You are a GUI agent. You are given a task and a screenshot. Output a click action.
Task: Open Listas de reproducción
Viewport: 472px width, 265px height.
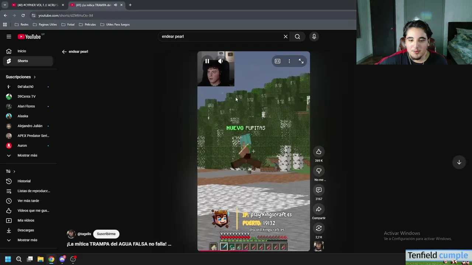(28, 191)
